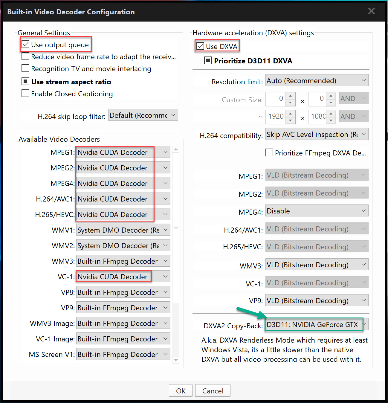
Task: Click the 1080 height field
Action: pos(317,116)
